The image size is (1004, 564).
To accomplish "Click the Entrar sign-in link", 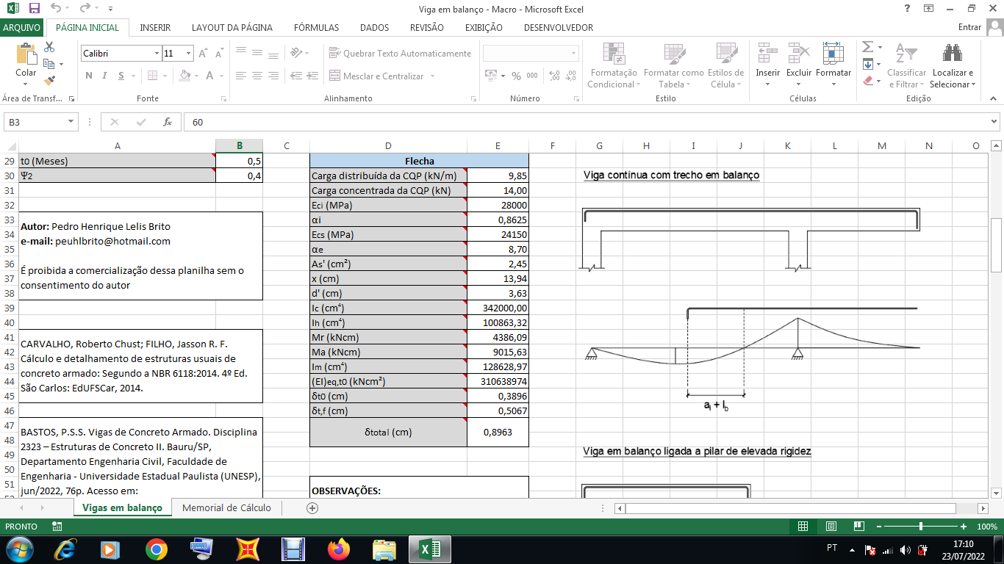I will tap(969, 27).
